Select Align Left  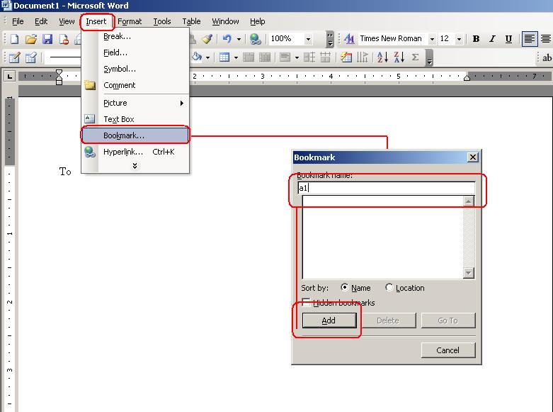click(529, 39)
